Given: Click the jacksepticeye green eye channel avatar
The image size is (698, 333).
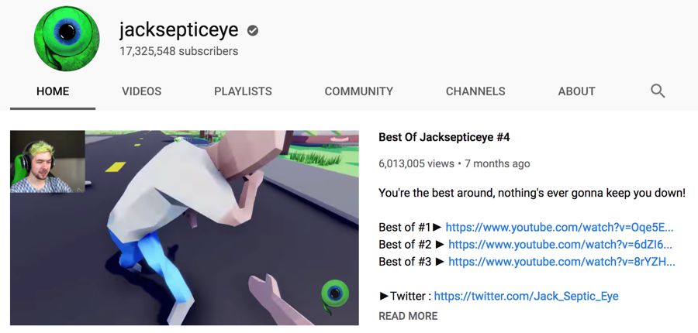Looking at the screenshot, I should [67, 38].
